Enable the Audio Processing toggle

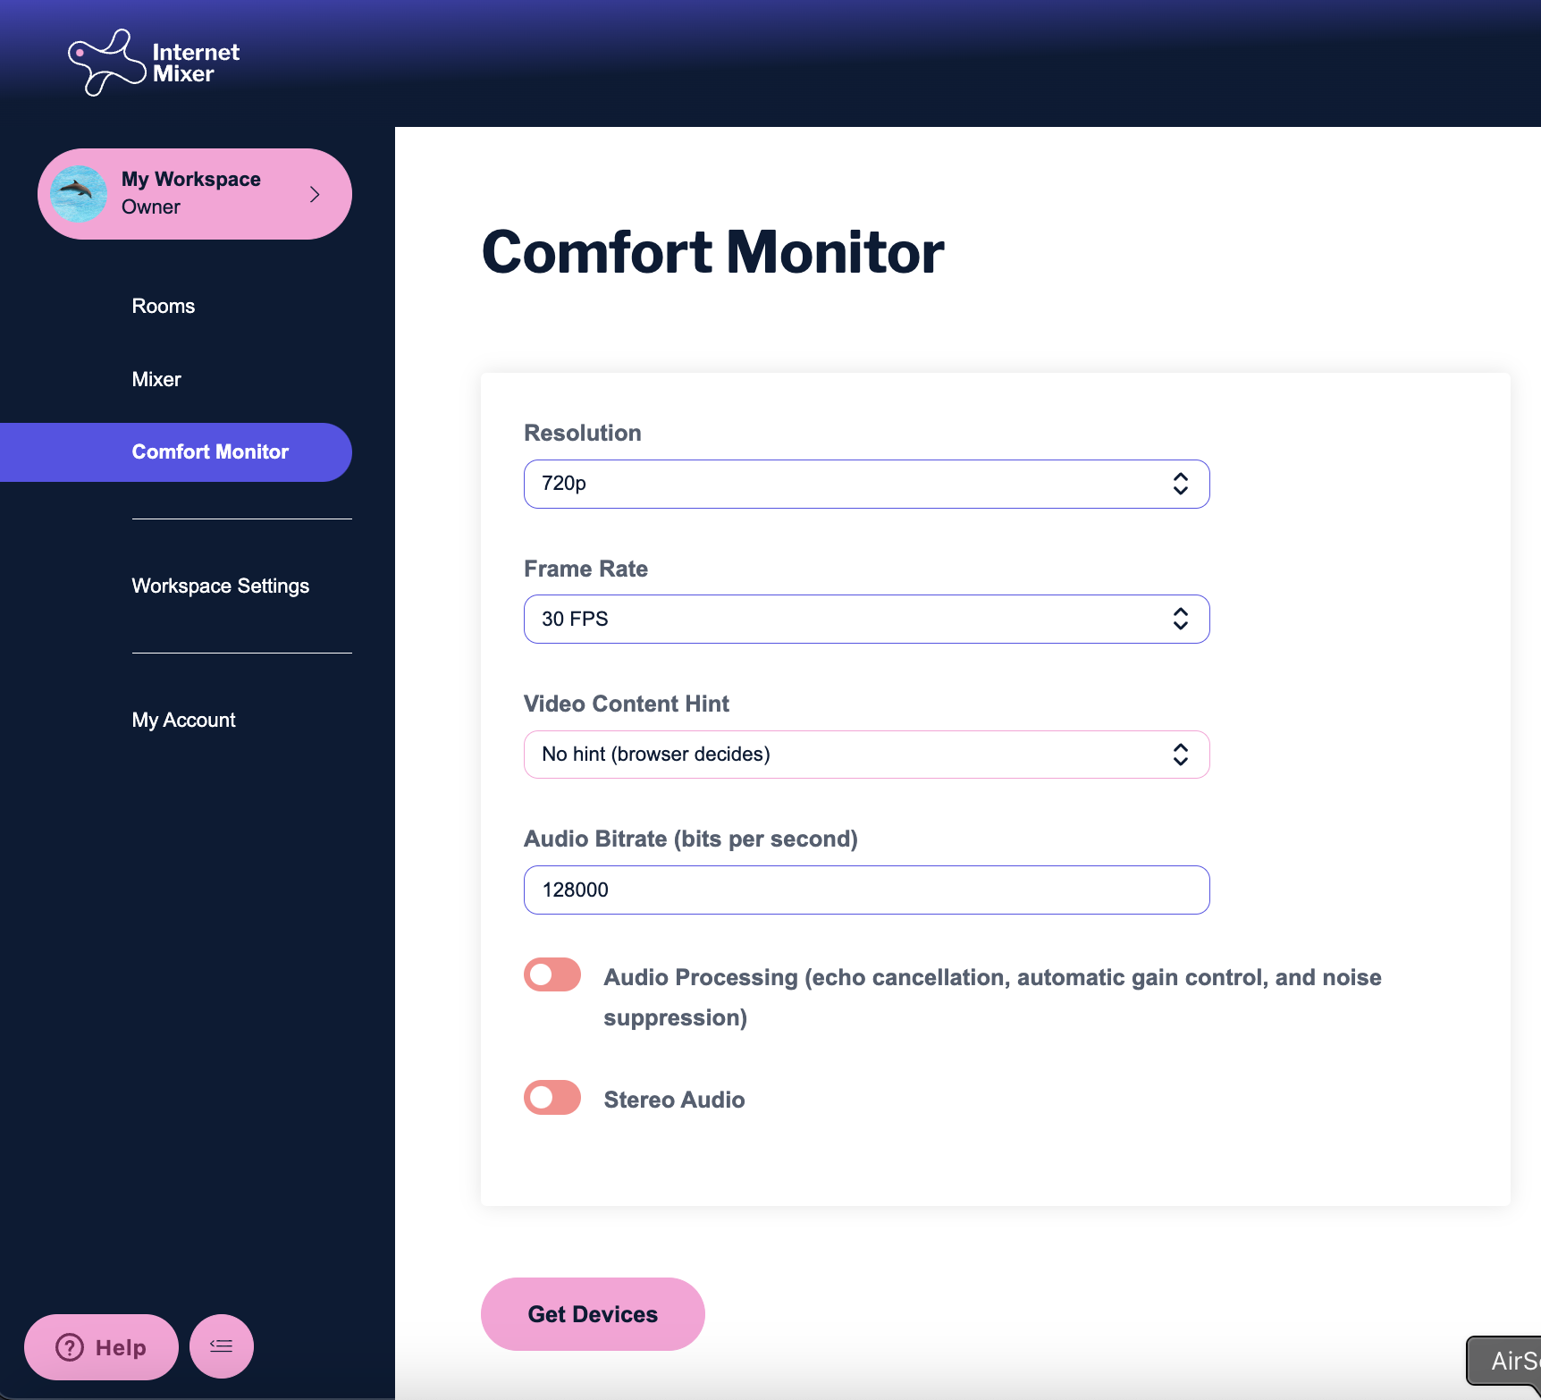(x=552, y=974)
